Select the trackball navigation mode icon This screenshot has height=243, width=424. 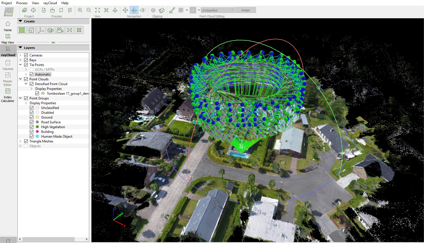134,10
